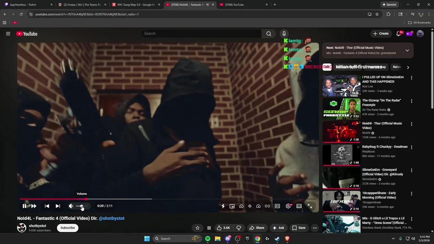Open YouTube notifications bell

pyautogui.click(x=399, y=34)
